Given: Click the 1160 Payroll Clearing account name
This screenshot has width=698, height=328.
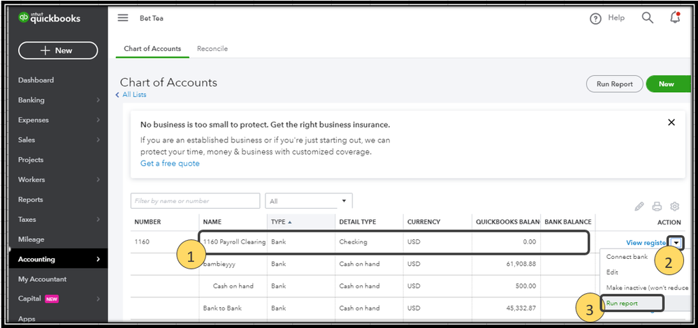Looking at the screenshot, I should 234,241.
